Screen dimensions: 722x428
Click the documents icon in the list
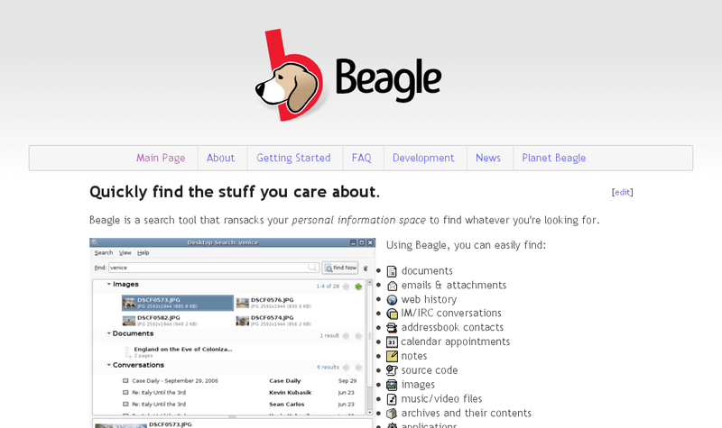pos(392,271)
